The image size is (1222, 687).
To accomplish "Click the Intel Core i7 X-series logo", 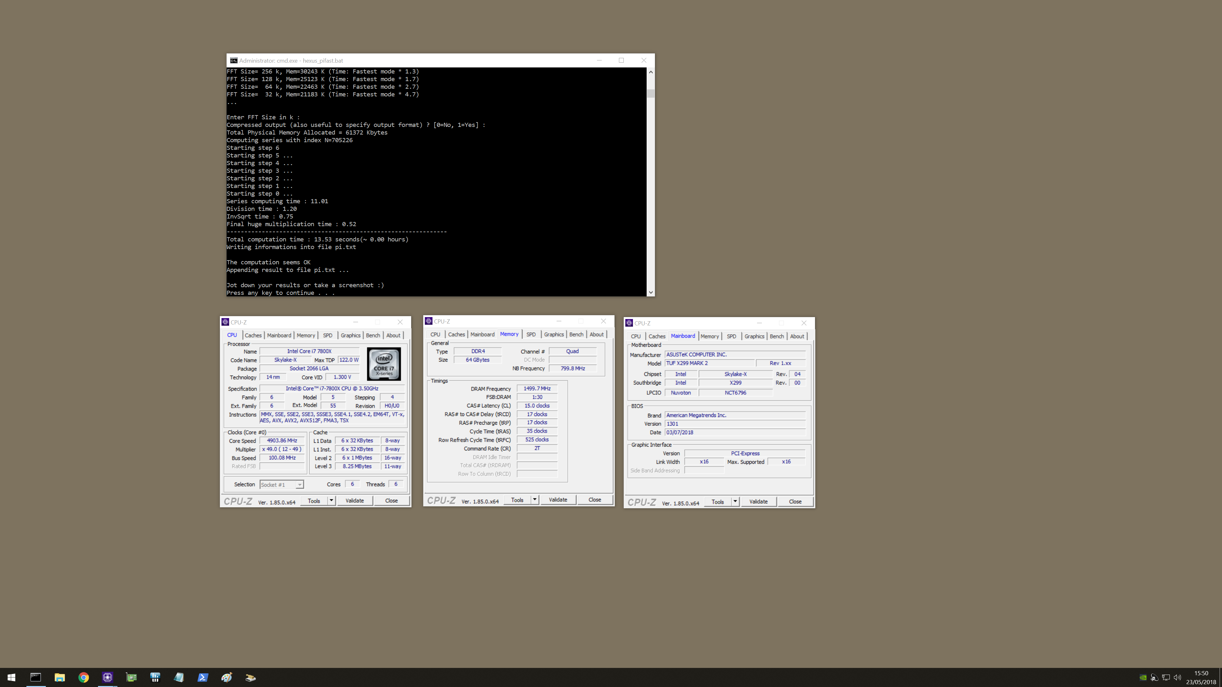I will coord(384,364).
